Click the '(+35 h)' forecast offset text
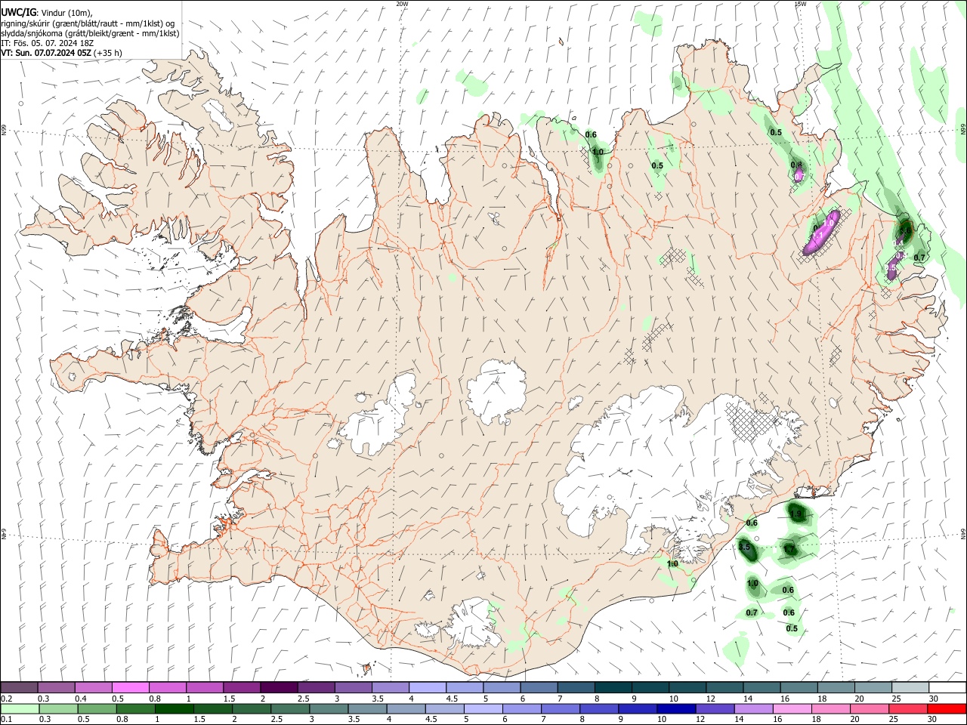 [108, 53]
